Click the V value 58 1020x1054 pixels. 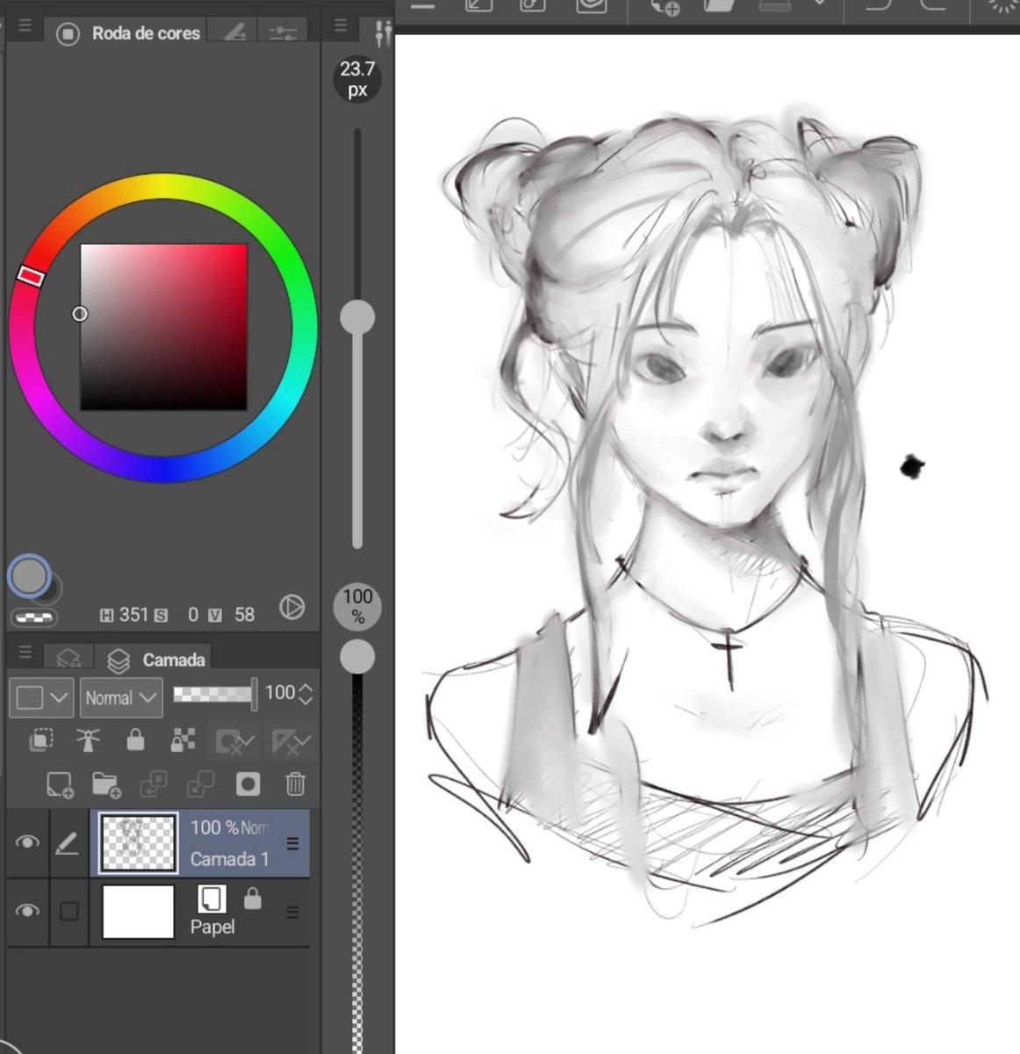pyautogui.click(x=244, y=615)
